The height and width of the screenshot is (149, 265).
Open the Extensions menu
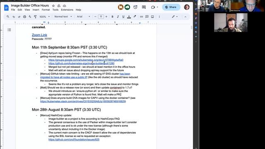(x=67, y=10)
